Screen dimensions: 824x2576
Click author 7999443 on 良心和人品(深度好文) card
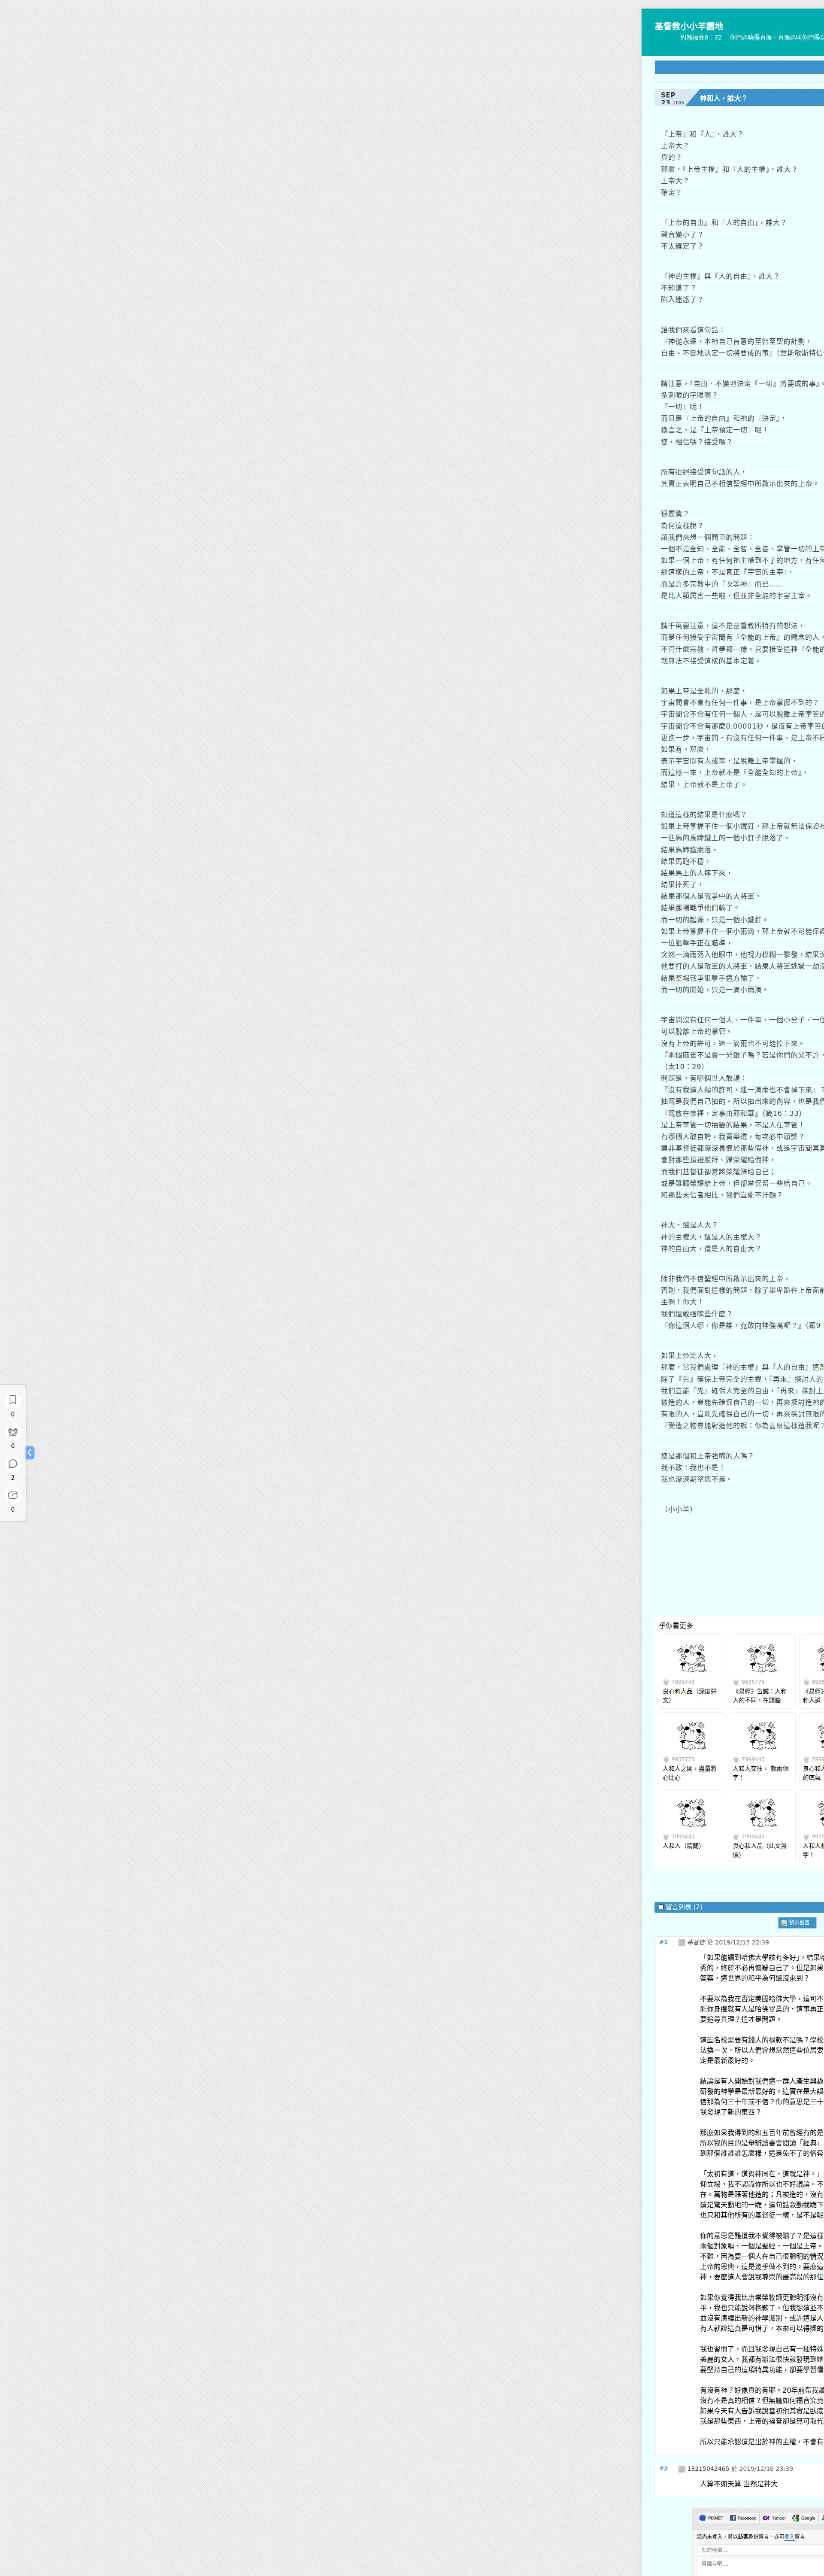click(x=683, y=1682)
